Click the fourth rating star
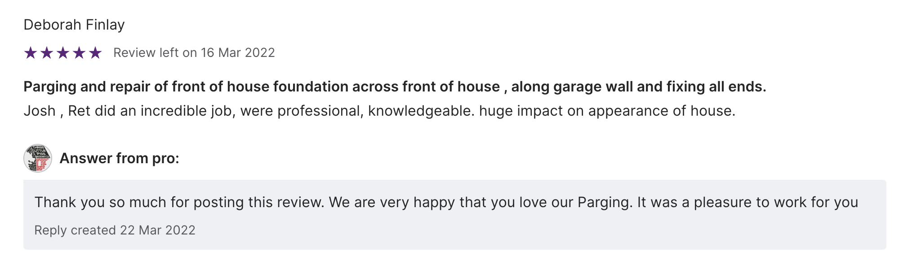 tap(79, 53)
